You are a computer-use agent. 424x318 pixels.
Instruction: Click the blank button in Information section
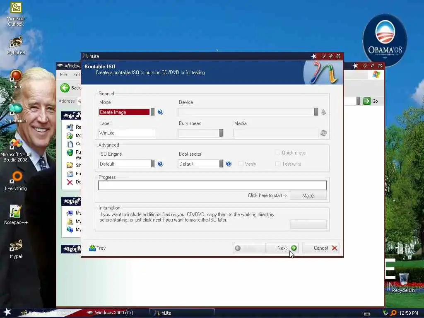click(x=308, y=224)
